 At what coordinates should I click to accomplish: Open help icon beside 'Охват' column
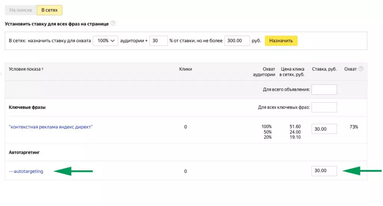pos(361,69)
